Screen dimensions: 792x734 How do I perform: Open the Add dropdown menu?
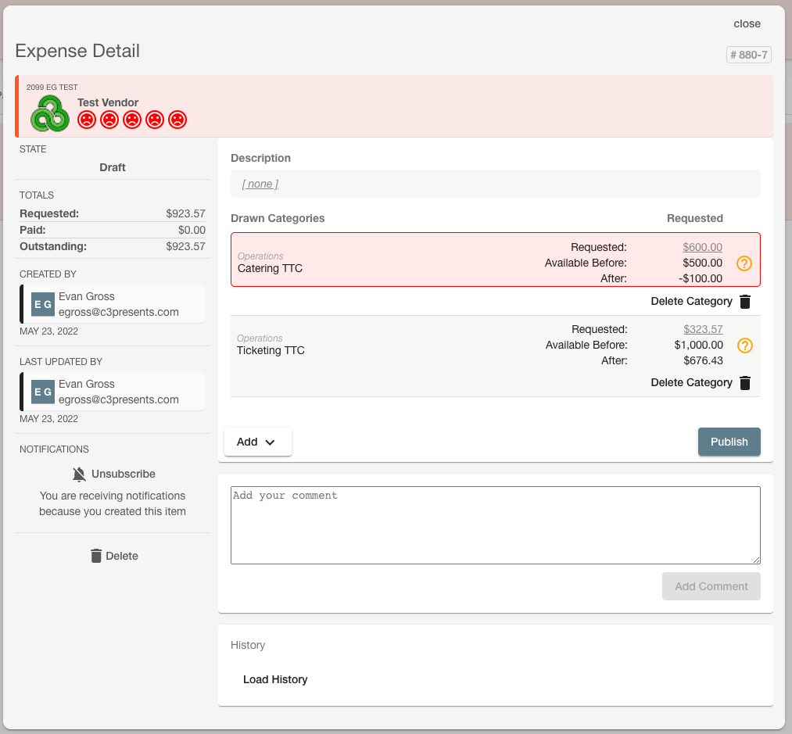[257, 442]
